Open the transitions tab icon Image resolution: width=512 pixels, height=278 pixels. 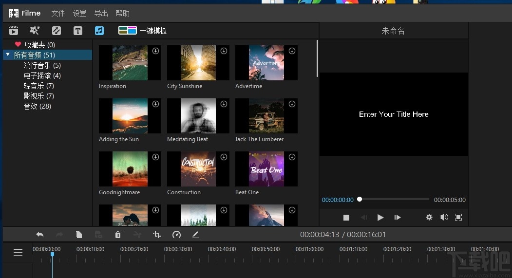pyautogui.click(x=57, y=31)
